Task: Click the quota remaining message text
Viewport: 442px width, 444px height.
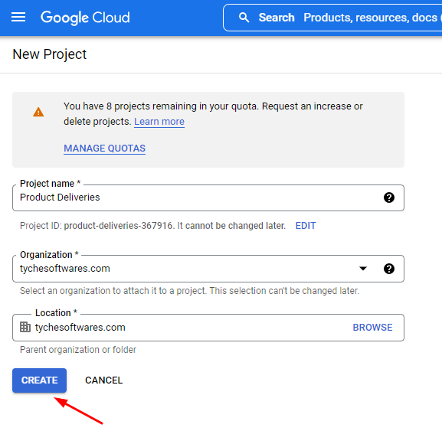Action: click(x=213, y=114)
